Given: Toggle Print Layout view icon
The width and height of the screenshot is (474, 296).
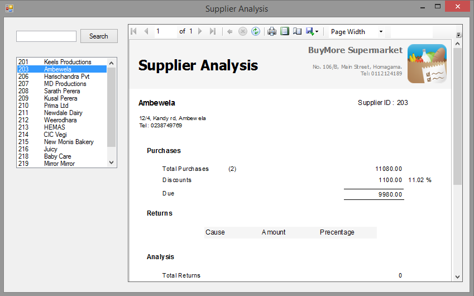Looking at the screenshot, I should [285, 32].
